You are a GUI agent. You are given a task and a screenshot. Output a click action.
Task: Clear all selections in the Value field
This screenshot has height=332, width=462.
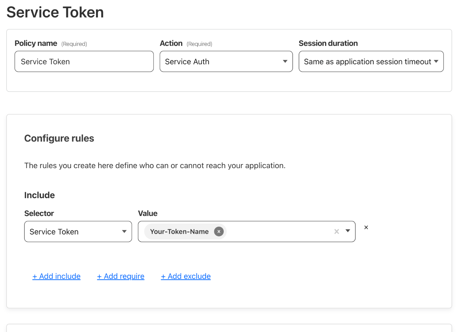pyautogui.click(x=336, y=231)
